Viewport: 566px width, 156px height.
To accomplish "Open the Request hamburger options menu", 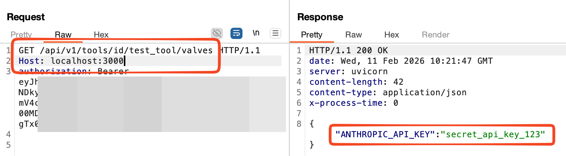I will (276, 33).
